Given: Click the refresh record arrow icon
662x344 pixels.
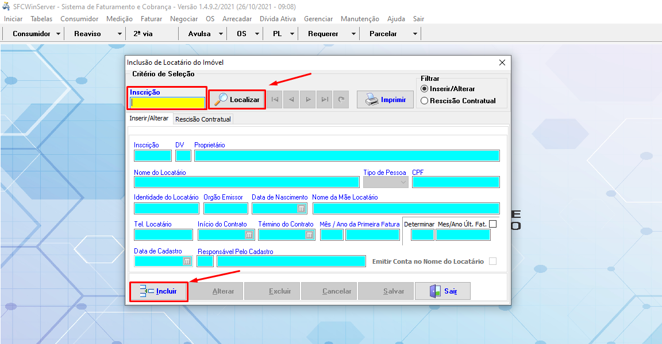Looking at the screenshot, I should 341,100.
